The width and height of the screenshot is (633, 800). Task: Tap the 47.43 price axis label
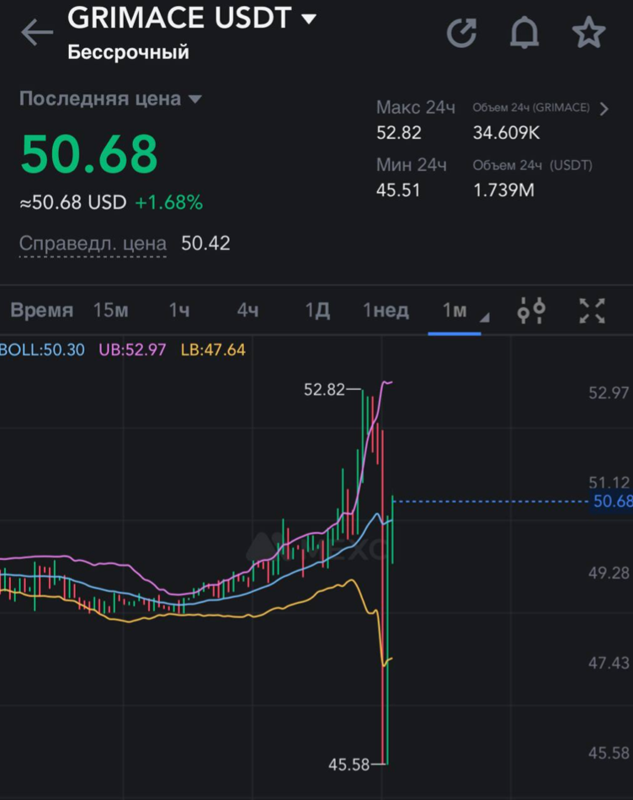point(609,664)
